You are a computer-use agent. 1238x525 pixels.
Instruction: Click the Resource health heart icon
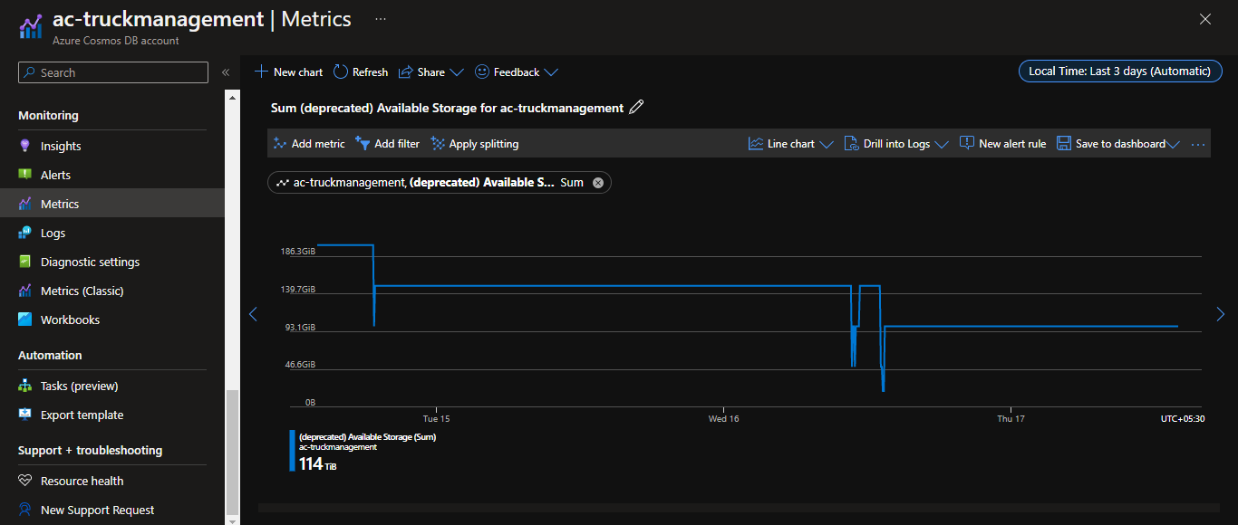pyautogui.click(x=25, y=481)
